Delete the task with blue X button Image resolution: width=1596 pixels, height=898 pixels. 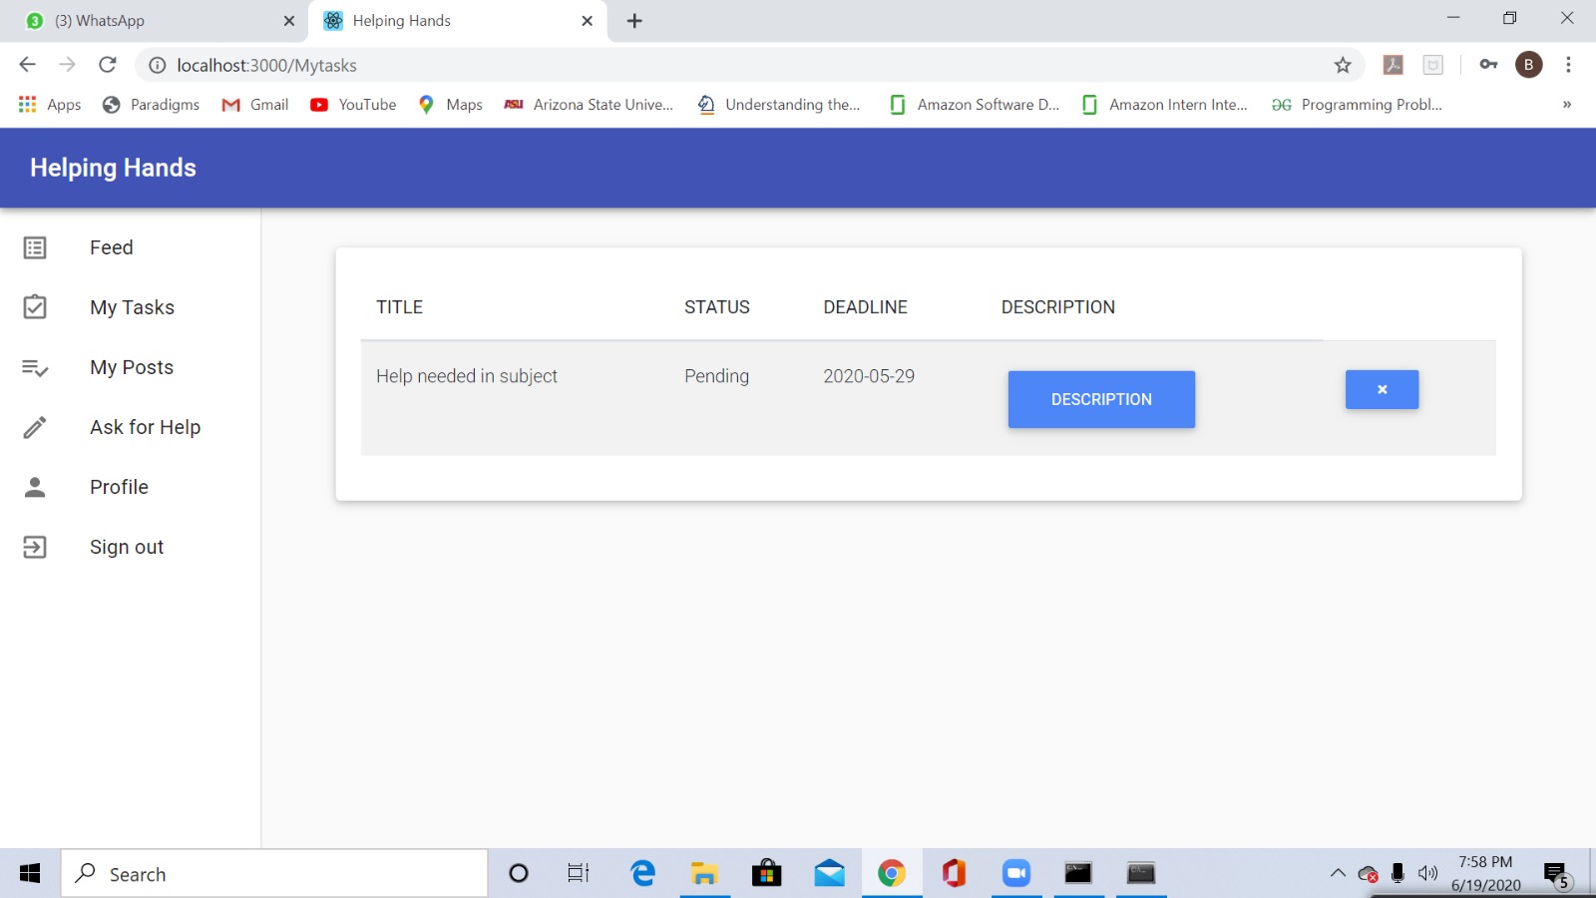[1382, 390]
